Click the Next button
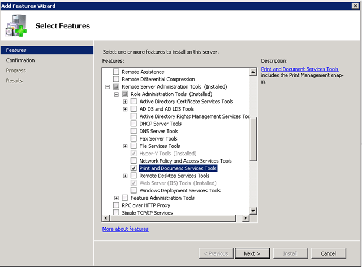 click(x=252, y=253)
